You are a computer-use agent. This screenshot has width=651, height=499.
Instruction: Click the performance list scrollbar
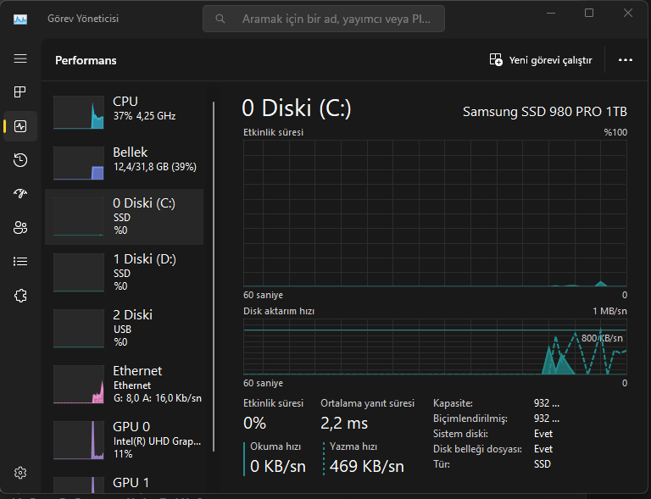point(214,254)
